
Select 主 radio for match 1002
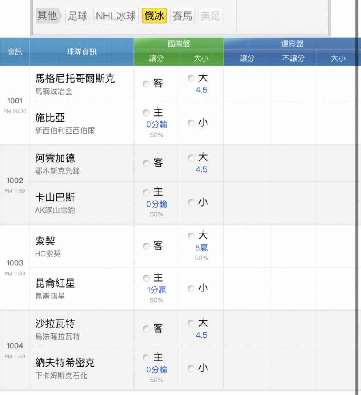pyautogui.click(x=146, y=192)
